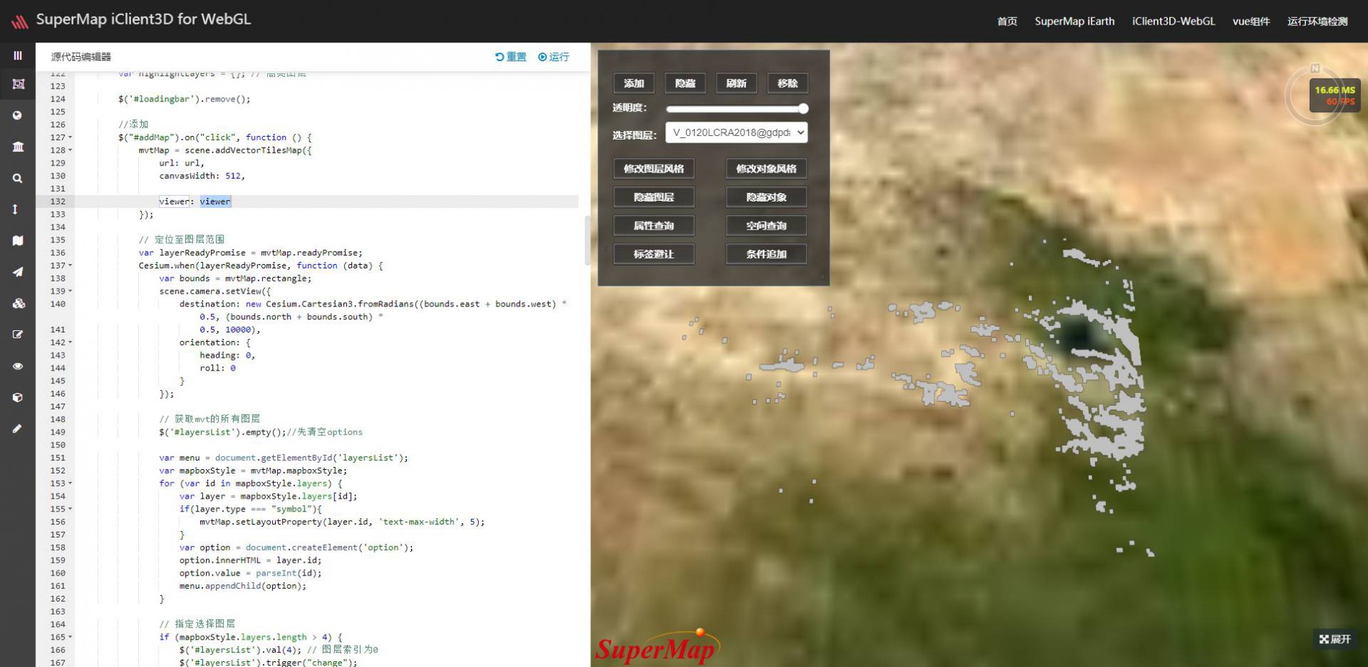Click the compass navigation widget
Viewport: 1368px width, 667px height.
click(1315, 94)
